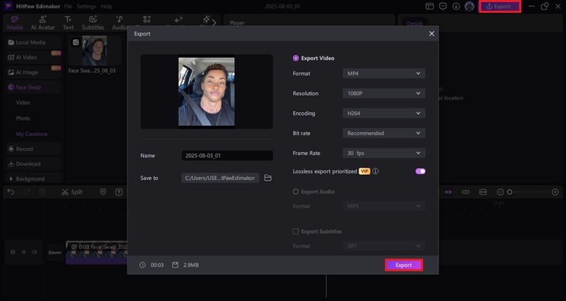The width and height of the screenshot is (566, 301).
Task: Open the MP4 Format dropdown
Action: click(383, 74)
